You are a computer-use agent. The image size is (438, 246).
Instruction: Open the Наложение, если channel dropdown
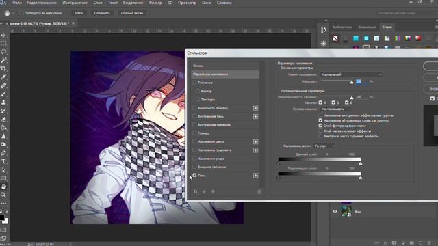(x=324, y=146)
